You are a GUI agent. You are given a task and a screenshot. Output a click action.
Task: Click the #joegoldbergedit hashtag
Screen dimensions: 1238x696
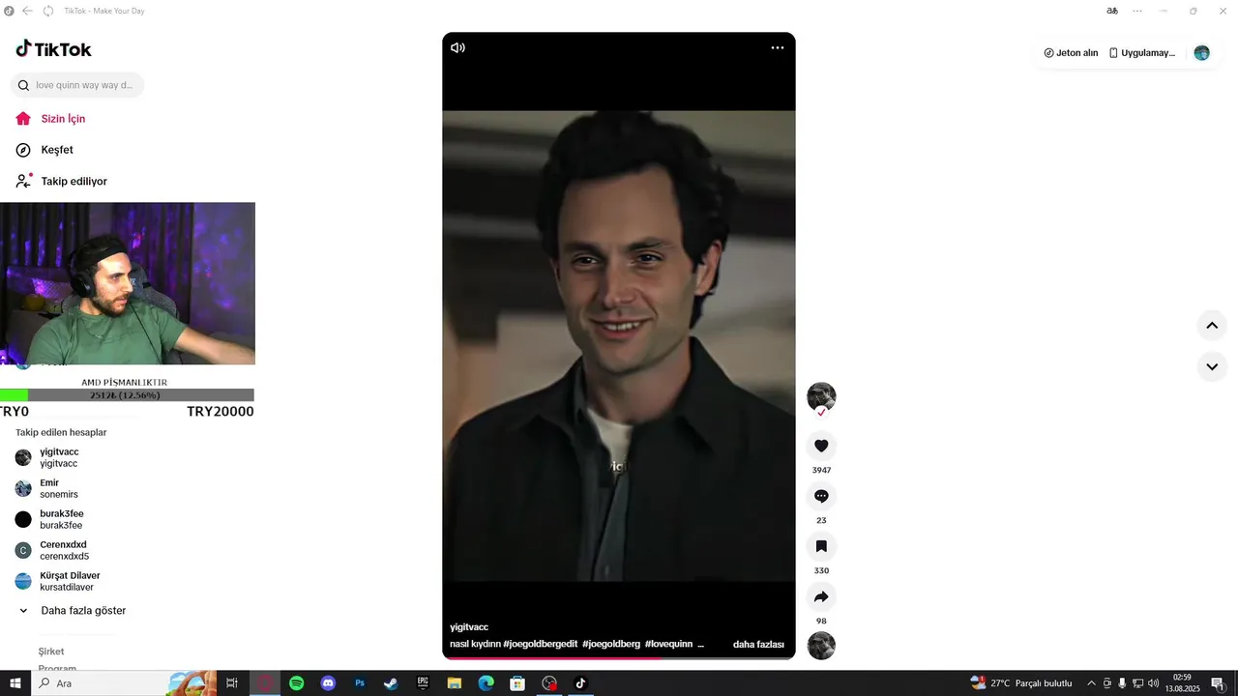click(540, 644)
